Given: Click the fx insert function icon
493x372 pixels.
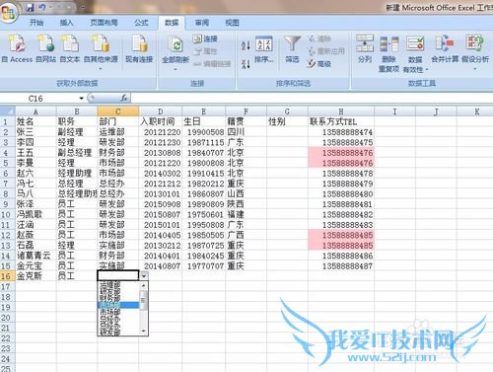Looking at the screenshot, I should [124, 98].
